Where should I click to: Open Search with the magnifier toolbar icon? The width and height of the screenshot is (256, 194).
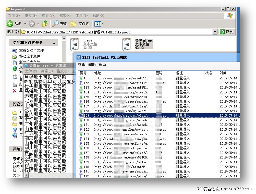point(56,24)
